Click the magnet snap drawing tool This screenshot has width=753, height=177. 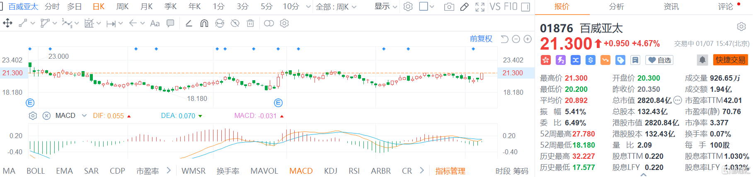click(x=204, y=24)
